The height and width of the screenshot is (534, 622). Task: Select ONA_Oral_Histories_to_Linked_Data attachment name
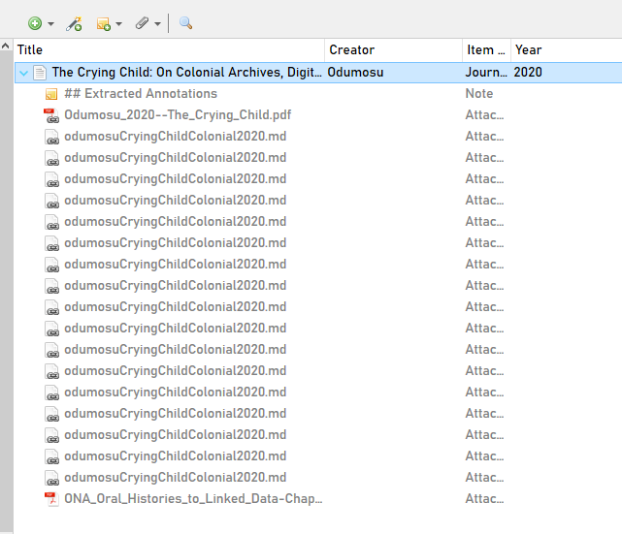[x=193, y=498]
